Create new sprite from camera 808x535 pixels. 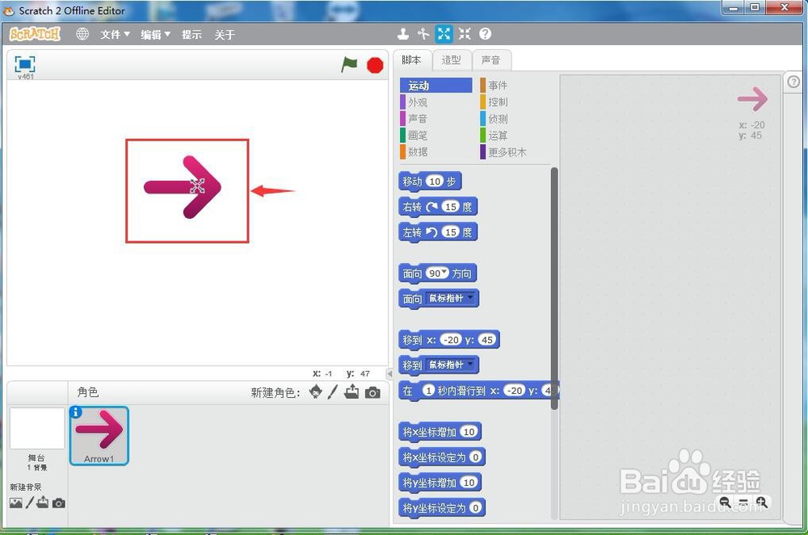[372, 393]
